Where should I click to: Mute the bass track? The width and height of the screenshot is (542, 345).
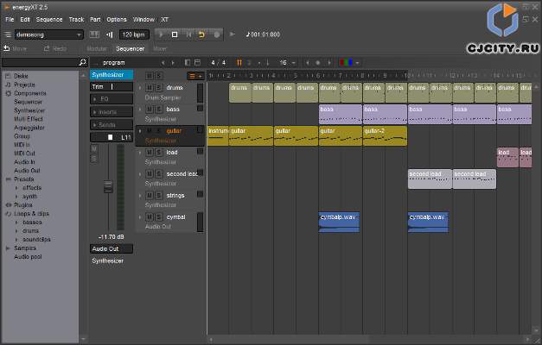[150, 109]
